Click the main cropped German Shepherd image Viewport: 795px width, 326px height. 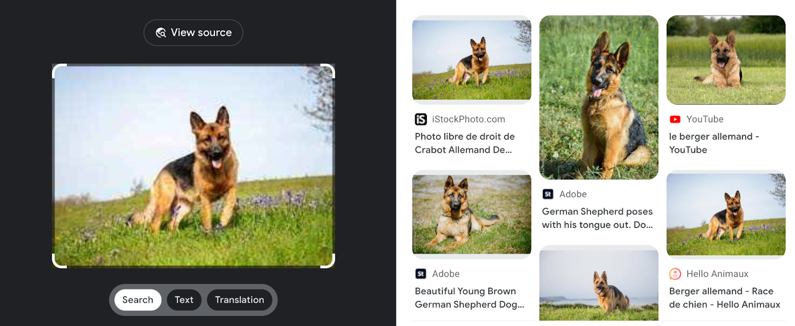(193, 166)
